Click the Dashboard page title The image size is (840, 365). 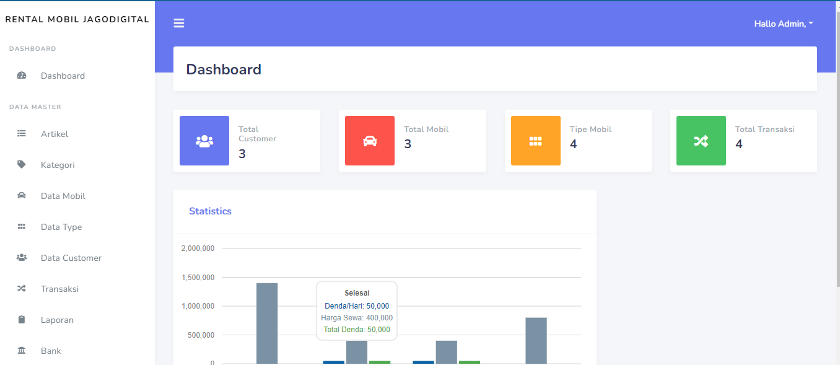[224, 69]
